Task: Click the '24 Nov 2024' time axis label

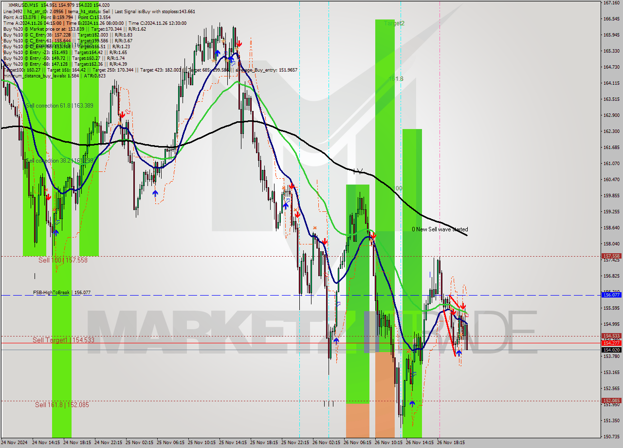Action: pos(15,443)
